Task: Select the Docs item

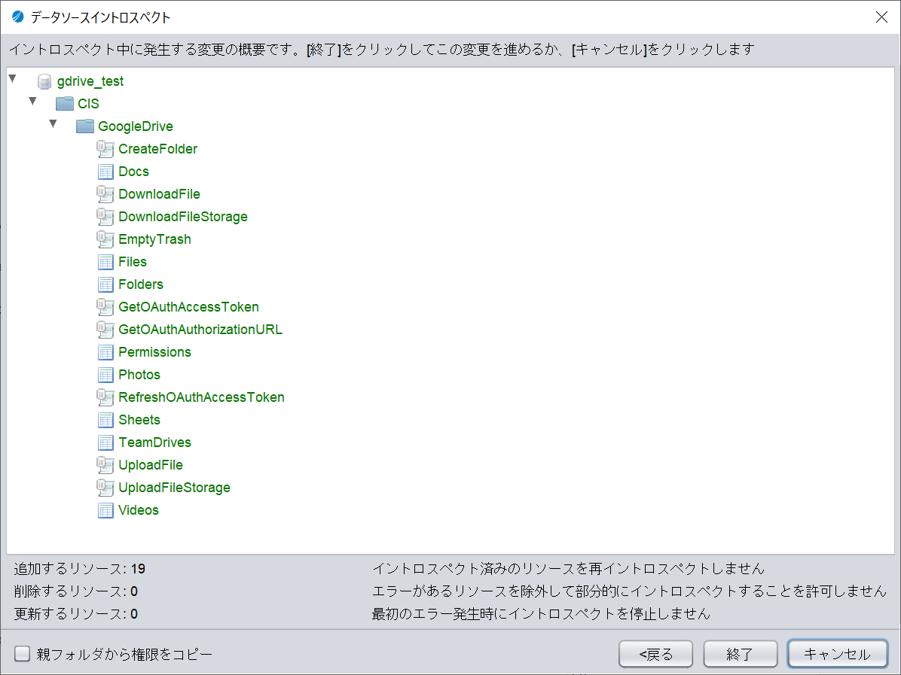Action: [134, 172]
